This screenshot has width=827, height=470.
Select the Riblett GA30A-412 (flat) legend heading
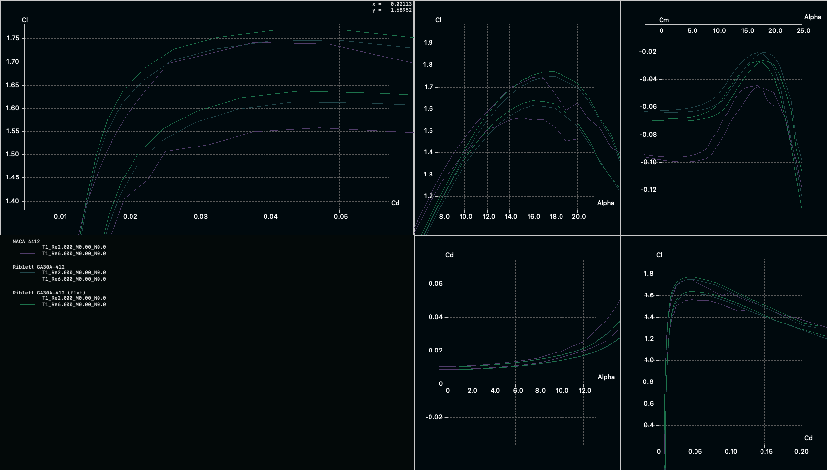pyautogui.click(x=49, y=293)
